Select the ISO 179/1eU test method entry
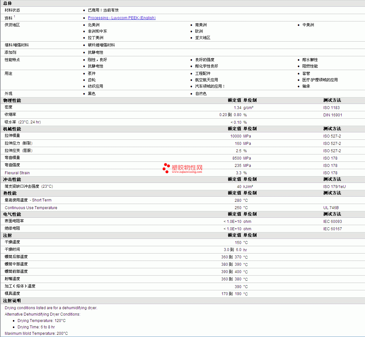The image size is (365, 337). [x=334, y=187]
